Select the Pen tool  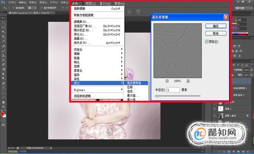[x=3, y=83]
